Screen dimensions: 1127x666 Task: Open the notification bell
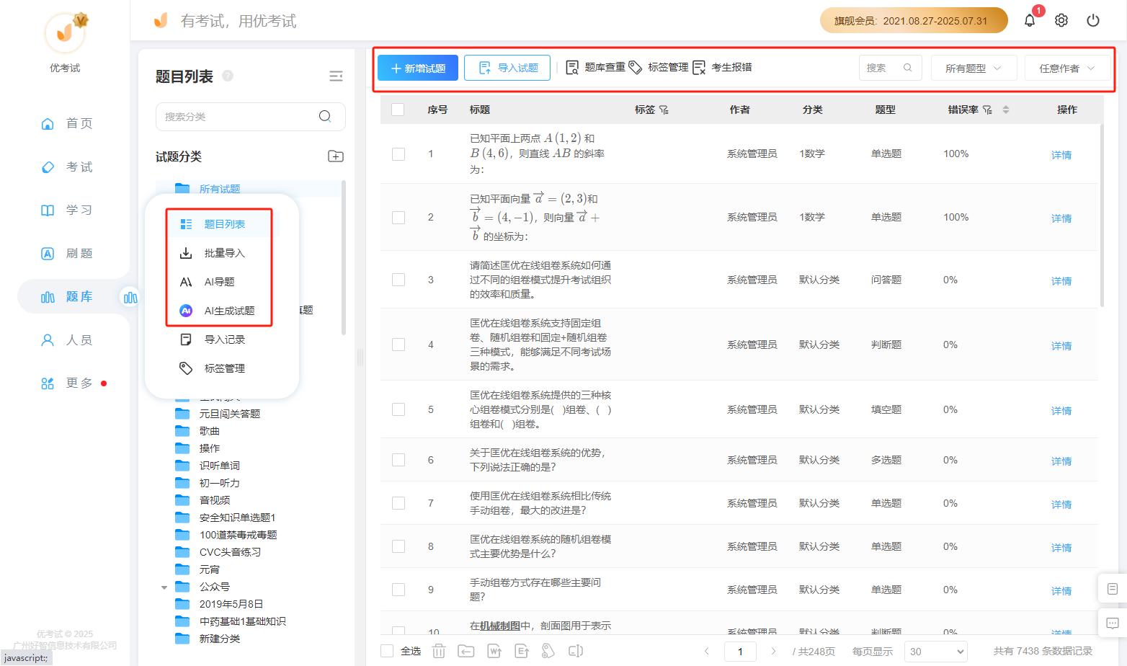click(1030, 20)
